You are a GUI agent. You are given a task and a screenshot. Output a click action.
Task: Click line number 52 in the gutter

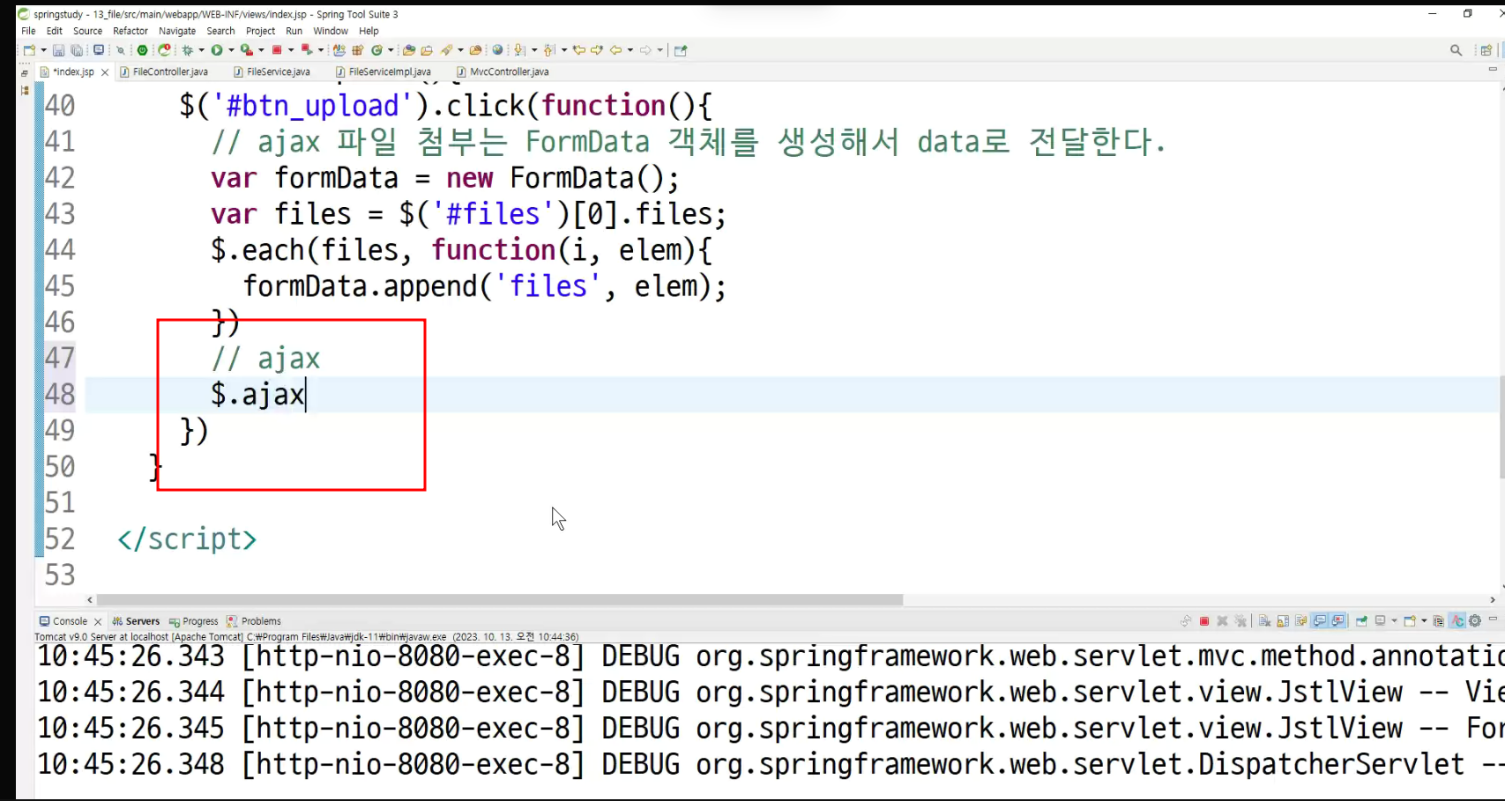60,538
